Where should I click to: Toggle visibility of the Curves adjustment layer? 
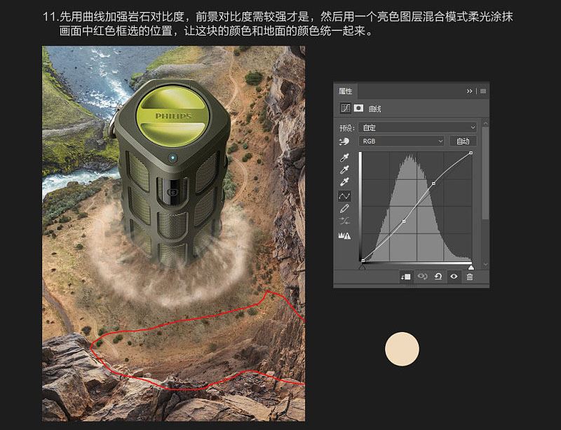pos(454,276)
